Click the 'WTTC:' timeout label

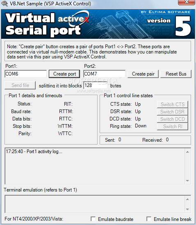click(x=65, y=134)
